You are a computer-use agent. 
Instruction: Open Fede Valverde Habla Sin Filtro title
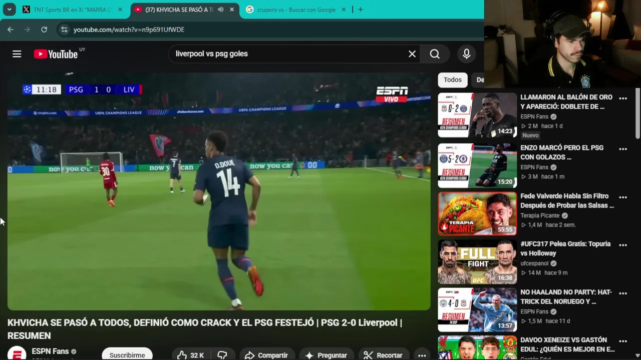[x=567, y=200]
